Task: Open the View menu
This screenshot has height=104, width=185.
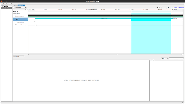Action: coord(5,3)
